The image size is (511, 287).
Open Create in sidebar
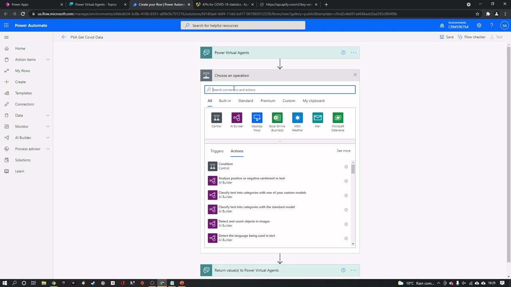(20, 82)
